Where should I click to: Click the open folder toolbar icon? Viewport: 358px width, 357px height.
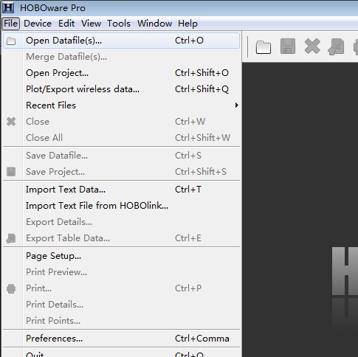(x=264, y=46)
